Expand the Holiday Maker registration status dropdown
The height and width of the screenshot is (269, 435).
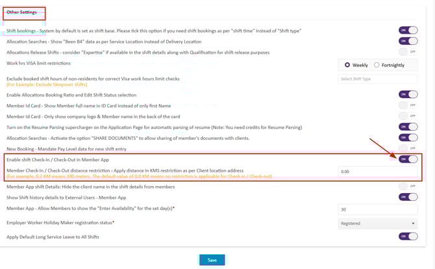(378, 224)
